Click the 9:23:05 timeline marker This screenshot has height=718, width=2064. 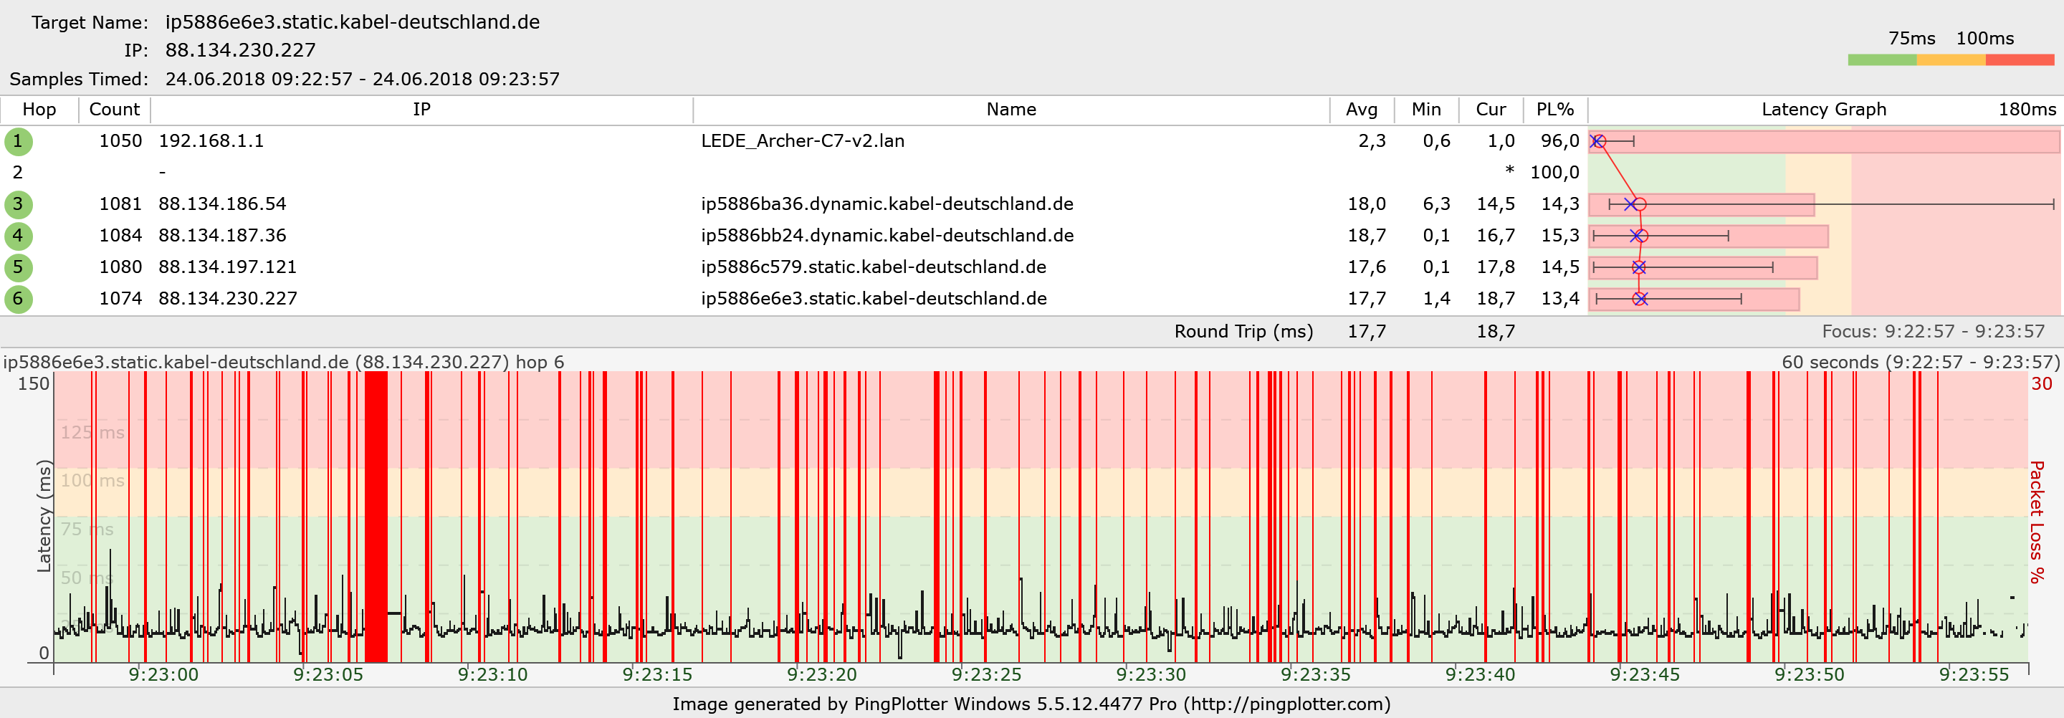click(328, 675)
